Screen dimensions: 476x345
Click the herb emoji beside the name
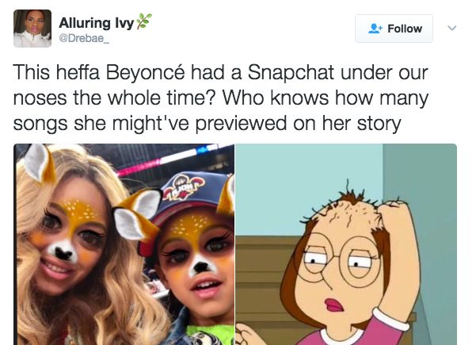point(143,21)
